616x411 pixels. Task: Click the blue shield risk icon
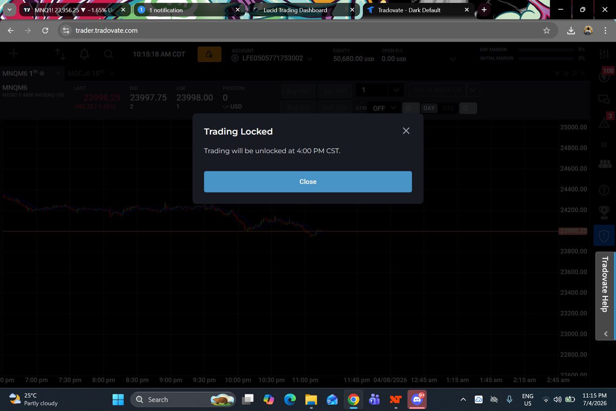click(x=604, y=236)
